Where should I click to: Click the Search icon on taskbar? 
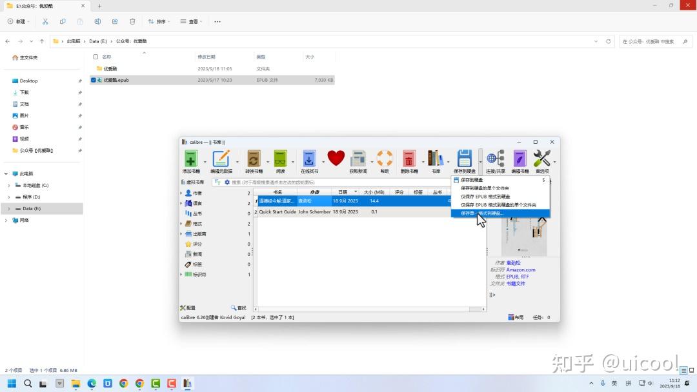(28, 384)
